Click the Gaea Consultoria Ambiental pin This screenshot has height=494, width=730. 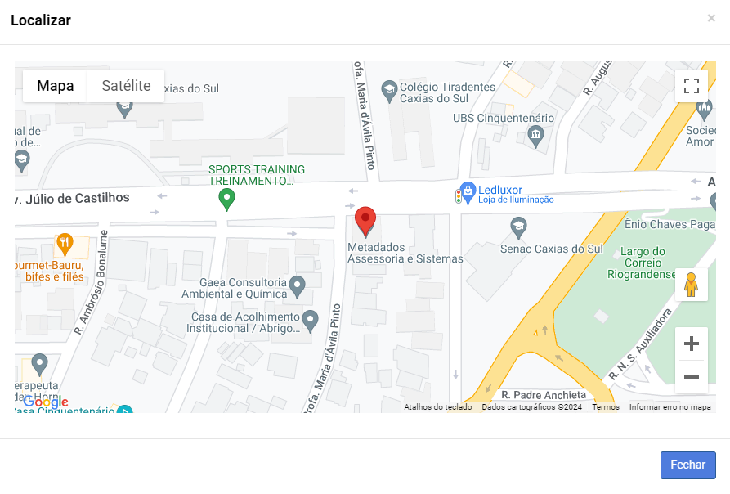coord(297,287)
